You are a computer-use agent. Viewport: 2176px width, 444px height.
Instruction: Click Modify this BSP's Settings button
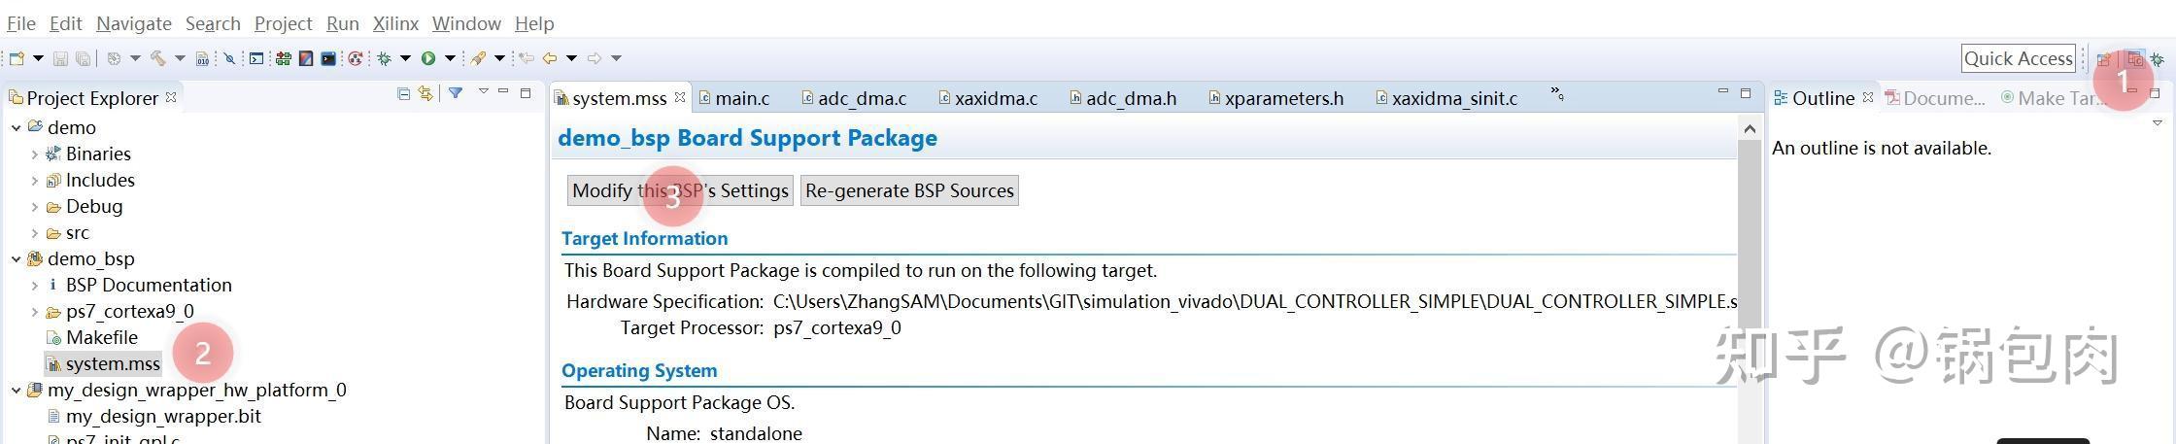[680, 190]
